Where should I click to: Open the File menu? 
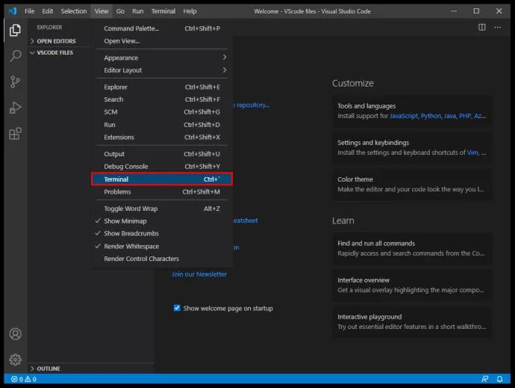[x=29, y=11]
